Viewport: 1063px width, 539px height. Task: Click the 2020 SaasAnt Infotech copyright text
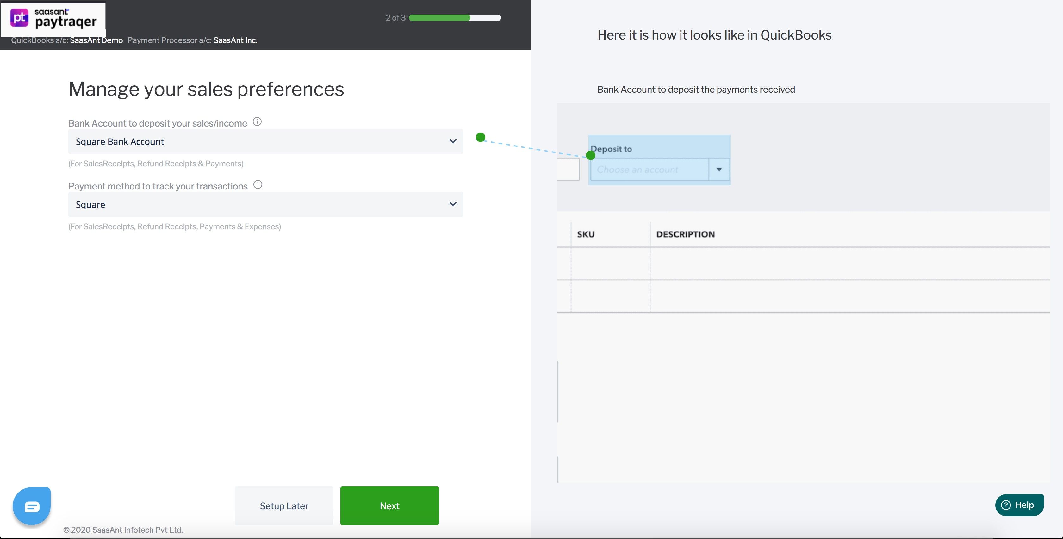pos(123,530)
